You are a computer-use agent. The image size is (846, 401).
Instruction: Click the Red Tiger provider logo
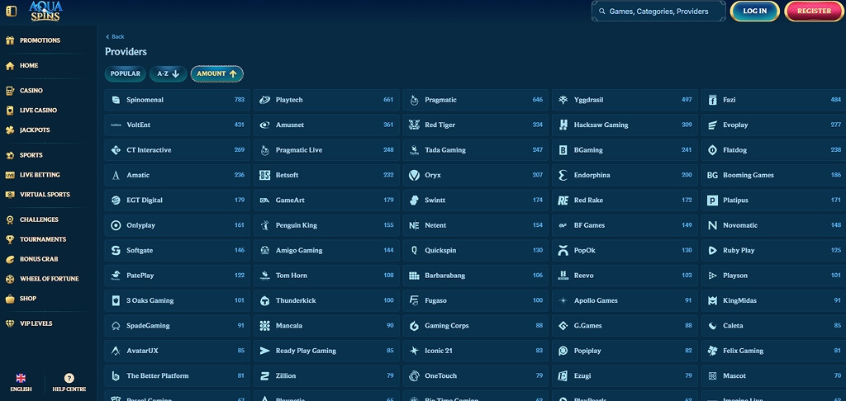414,125
